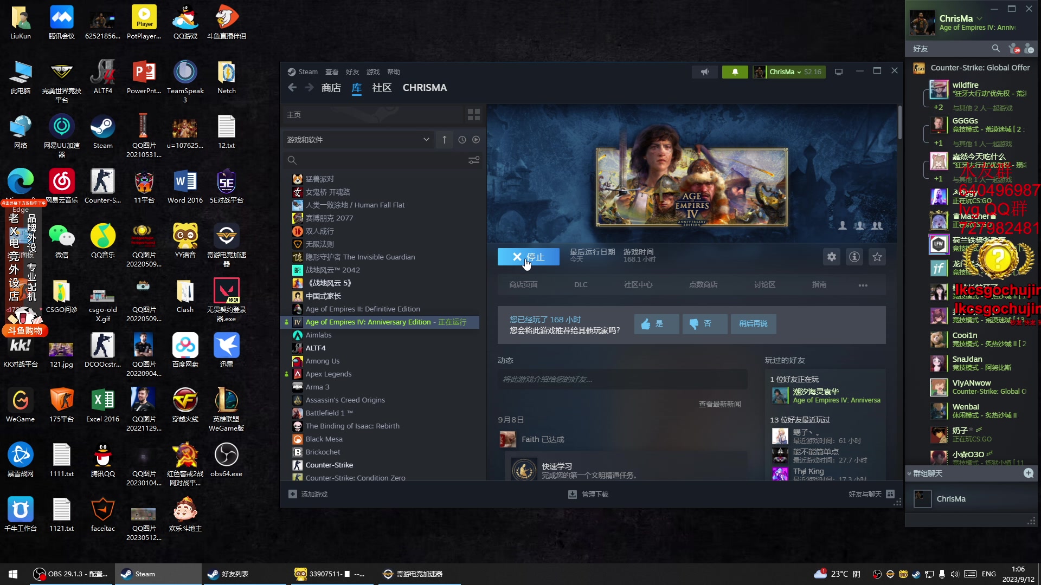Add game to favorites star
Viewport: 1041px width, 585px height.
tap(877, 257)
